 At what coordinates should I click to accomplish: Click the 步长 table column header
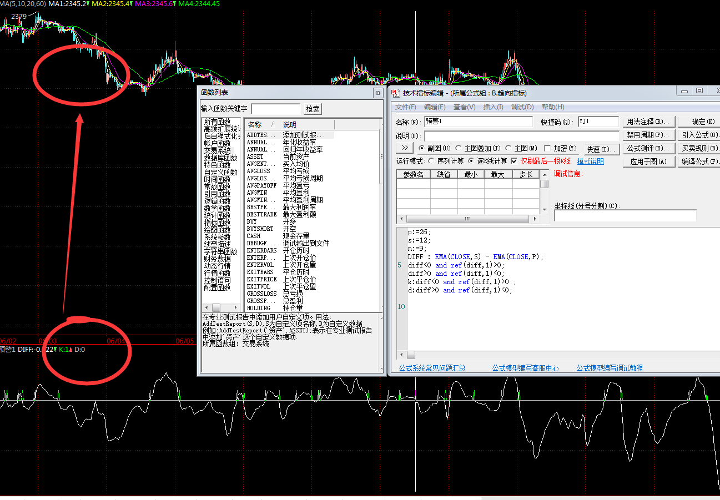point(526,174)
